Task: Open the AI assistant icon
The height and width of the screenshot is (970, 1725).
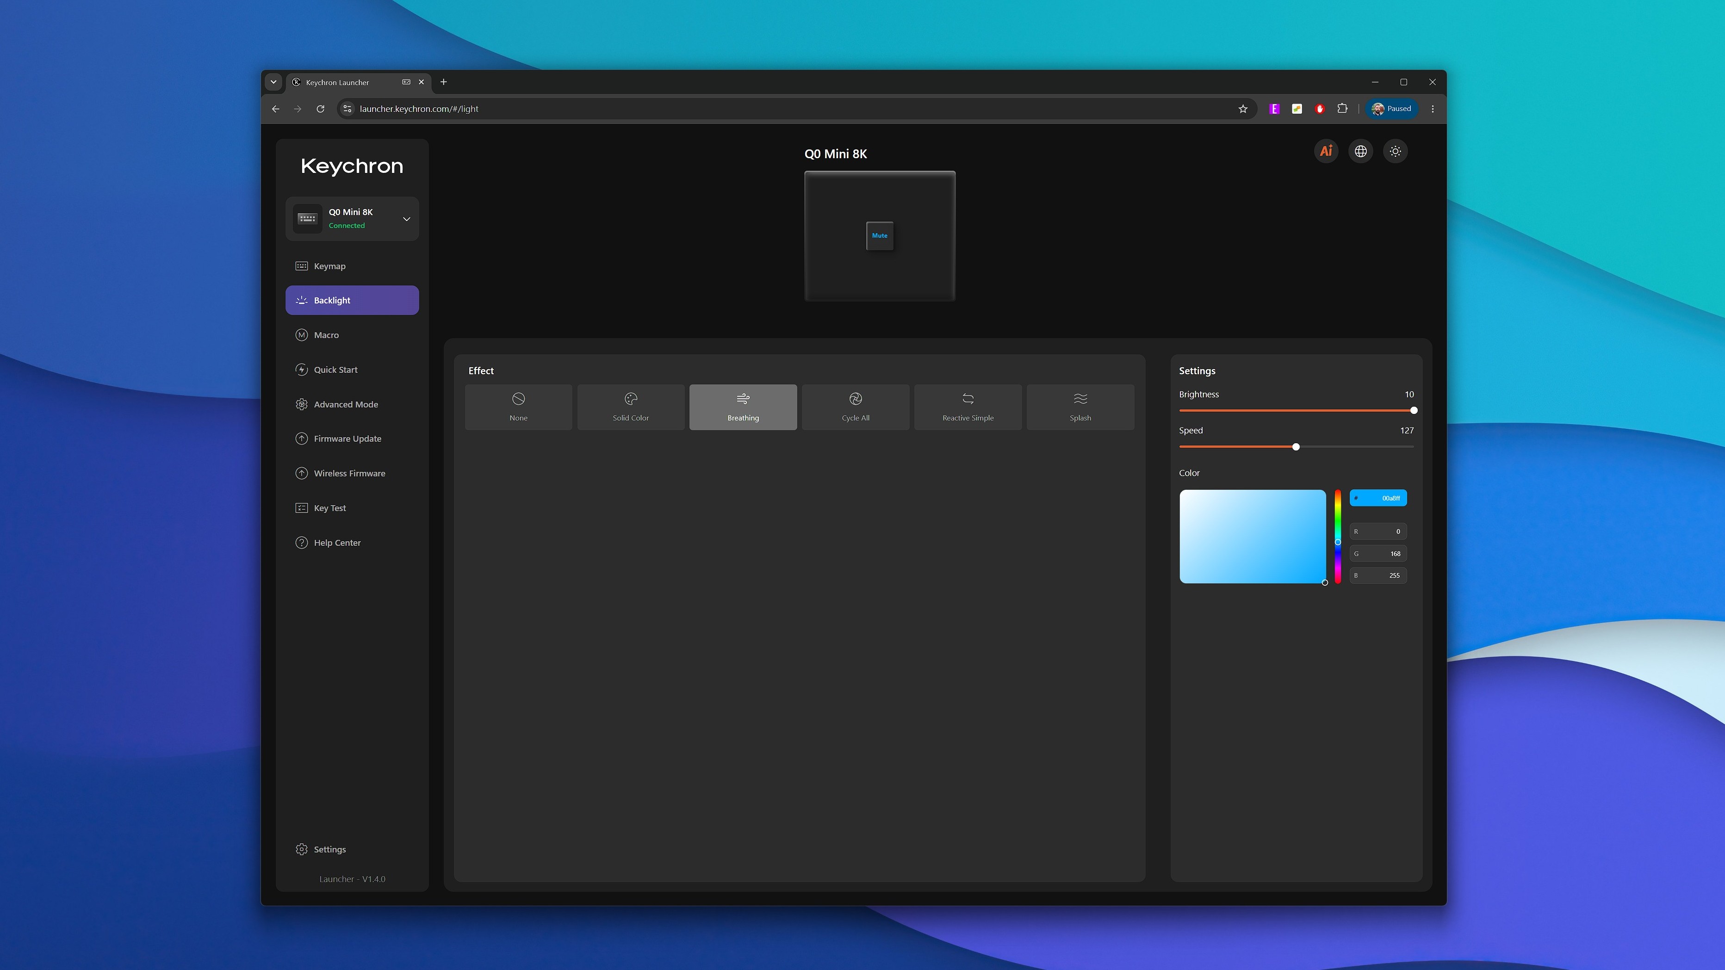Action: [x=1326, y=151]
